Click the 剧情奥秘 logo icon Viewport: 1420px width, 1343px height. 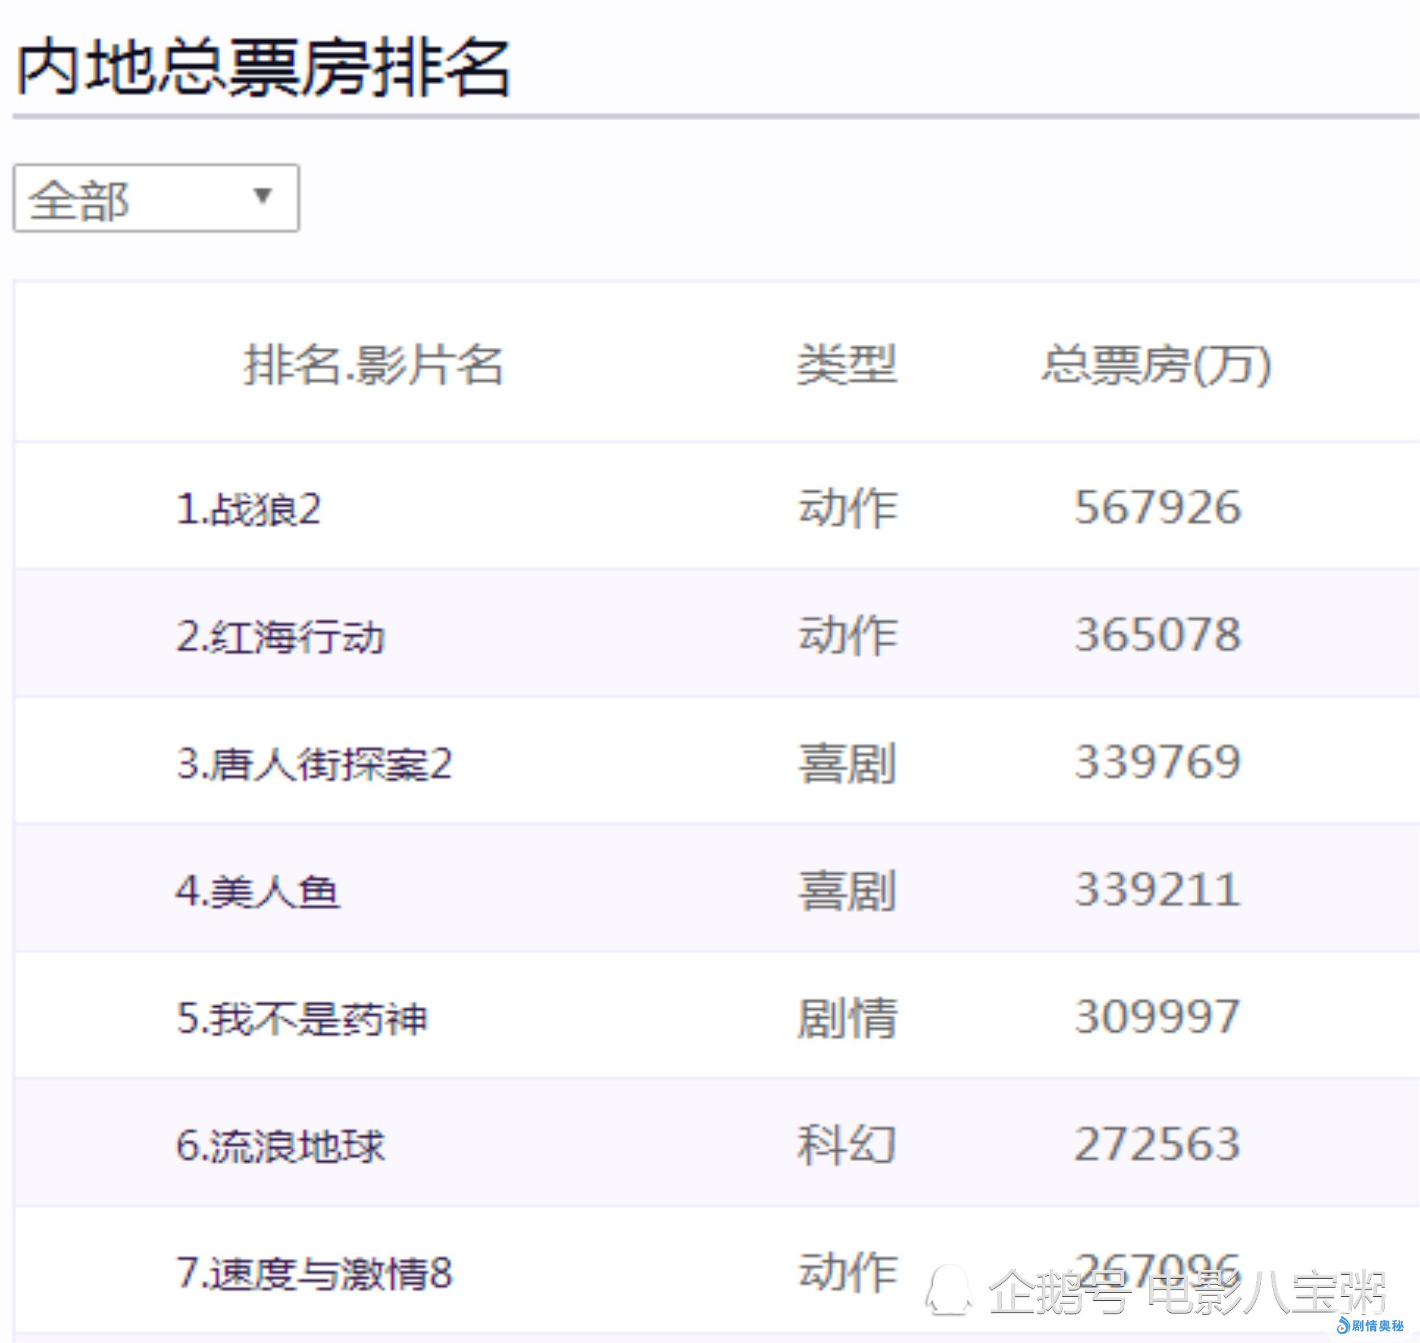(1342, 1325)
